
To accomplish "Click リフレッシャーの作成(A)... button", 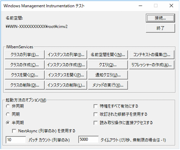I will pos(152,65).
